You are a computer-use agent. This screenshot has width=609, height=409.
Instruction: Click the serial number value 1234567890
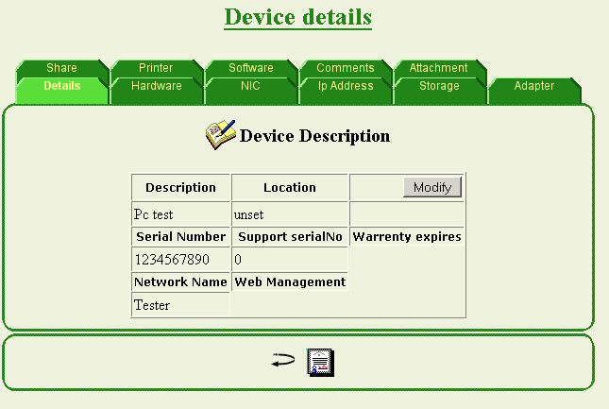[x=172, y=259]
